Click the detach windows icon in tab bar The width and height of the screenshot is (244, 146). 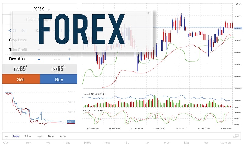tap(236, 136)
